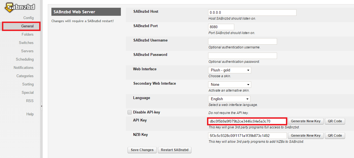354x158 pixels.
Task: Open the Language selection dropdown
Action: tap(229, 99)
